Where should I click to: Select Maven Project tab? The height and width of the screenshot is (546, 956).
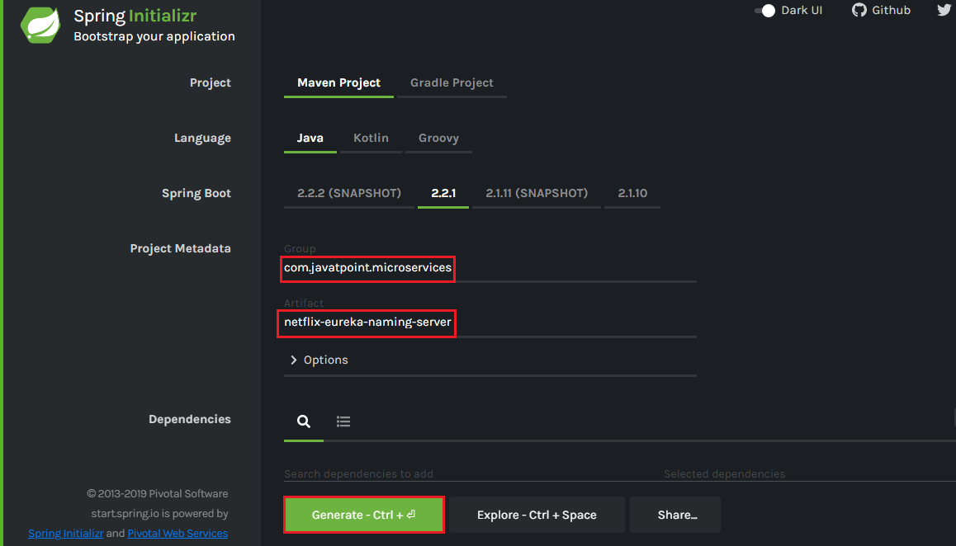pos(338,82)
